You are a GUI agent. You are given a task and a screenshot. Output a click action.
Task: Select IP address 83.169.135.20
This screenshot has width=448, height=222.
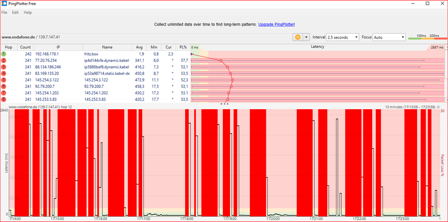point(47,73)
